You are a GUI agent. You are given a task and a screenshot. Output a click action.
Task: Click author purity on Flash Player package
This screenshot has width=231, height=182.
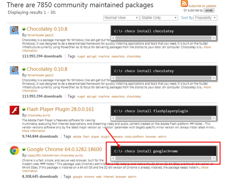[47, 115]
